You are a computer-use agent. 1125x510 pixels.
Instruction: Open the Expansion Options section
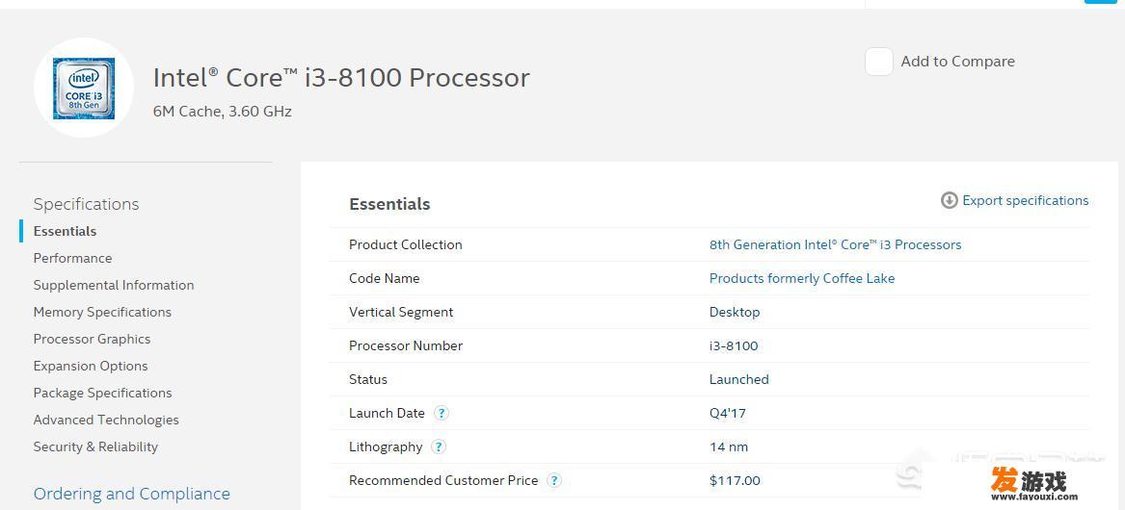(x=91, y=366)
